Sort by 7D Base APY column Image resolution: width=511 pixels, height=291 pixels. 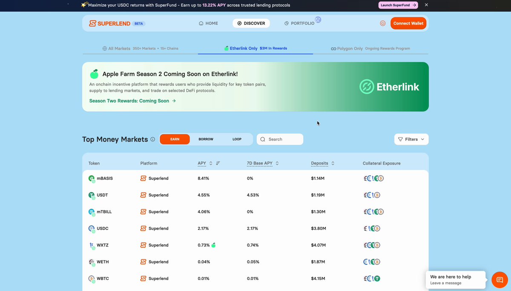(x=277, y=163)
